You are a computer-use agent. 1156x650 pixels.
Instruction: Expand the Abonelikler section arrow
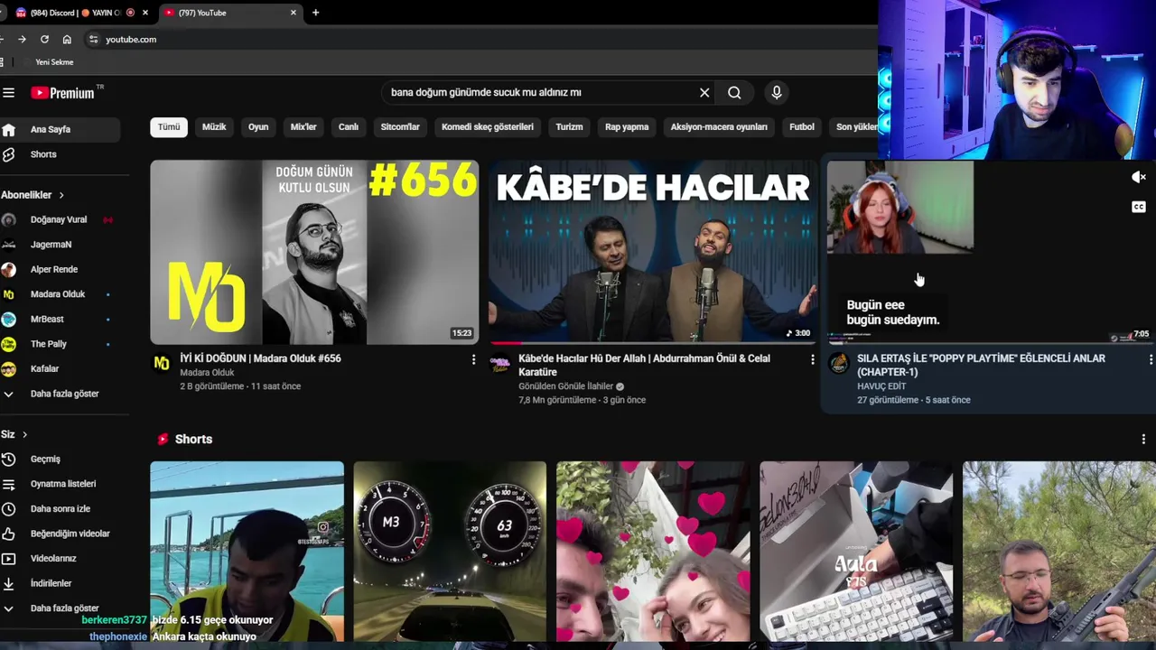pos(61,195)
